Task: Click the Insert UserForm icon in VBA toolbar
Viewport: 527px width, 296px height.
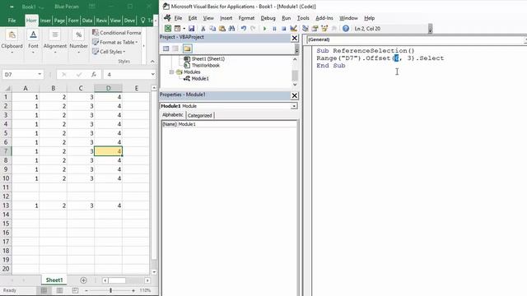Action: [x=177, y=29]
